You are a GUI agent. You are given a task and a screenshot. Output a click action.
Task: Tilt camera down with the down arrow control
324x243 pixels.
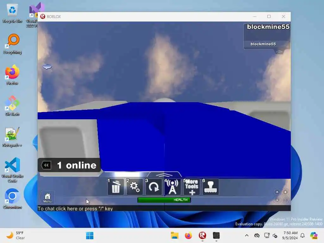(277, 200)
